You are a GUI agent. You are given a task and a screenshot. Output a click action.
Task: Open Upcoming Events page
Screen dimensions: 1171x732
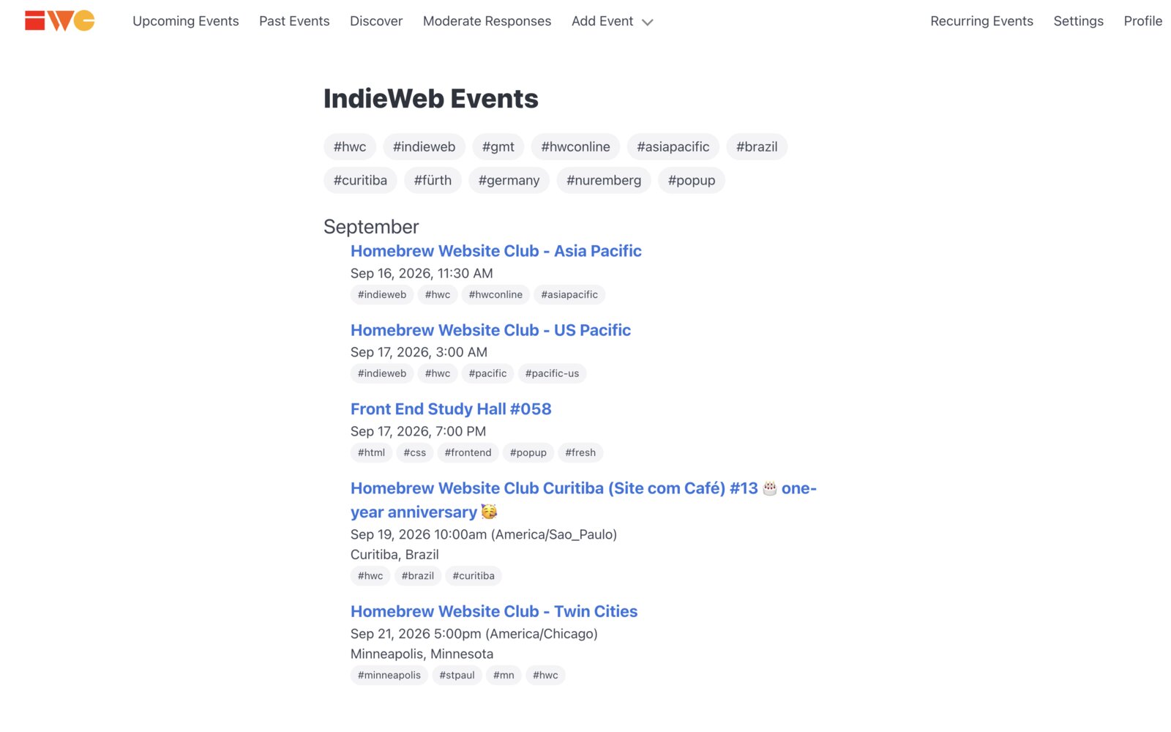click(186, 21)
